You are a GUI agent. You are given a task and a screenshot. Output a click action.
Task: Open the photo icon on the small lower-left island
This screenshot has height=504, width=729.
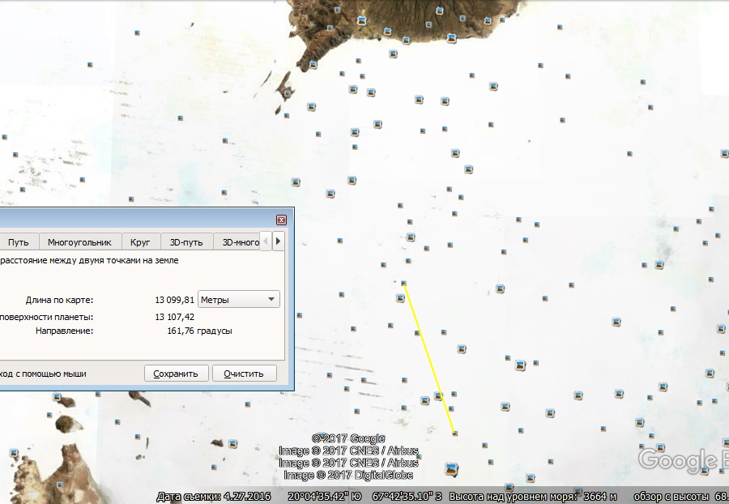click(57, 397)
